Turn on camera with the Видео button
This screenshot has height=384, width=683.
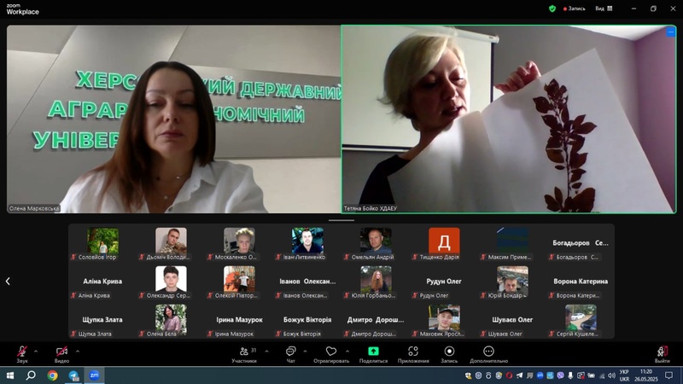tap(61, 352)
